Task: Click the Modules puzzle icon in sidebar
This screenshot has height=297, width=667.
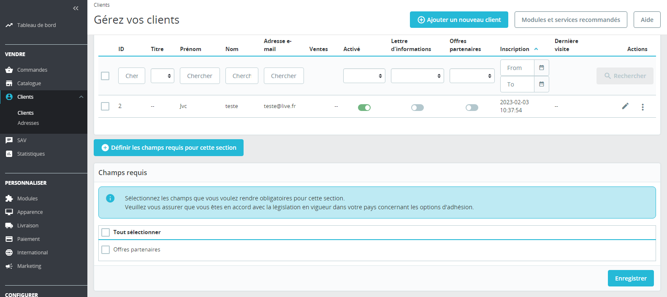Action: pos(9,198)
